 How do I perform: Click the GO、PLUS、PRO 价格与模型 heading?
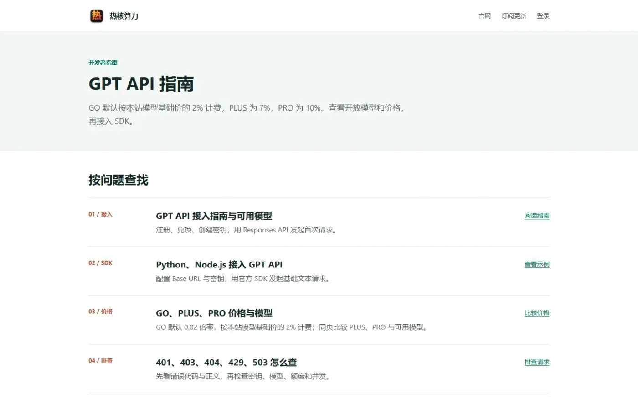coord(214,313)
